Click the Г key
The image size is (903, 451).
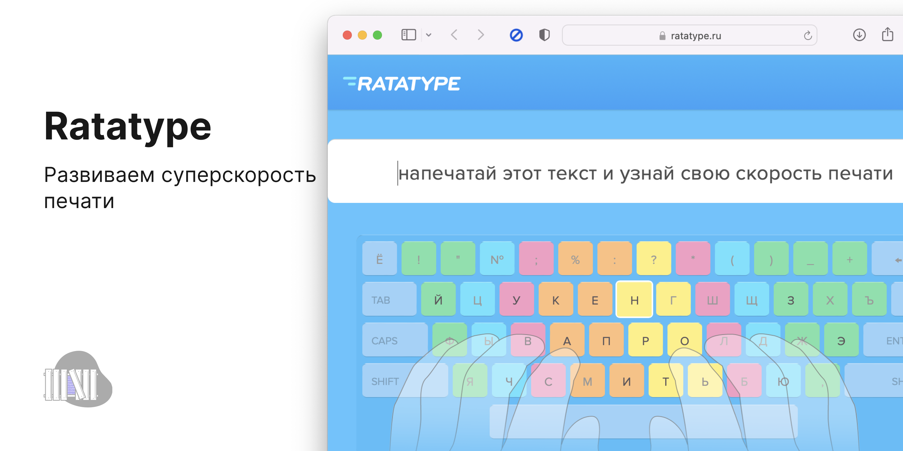(x=673, y=299)
